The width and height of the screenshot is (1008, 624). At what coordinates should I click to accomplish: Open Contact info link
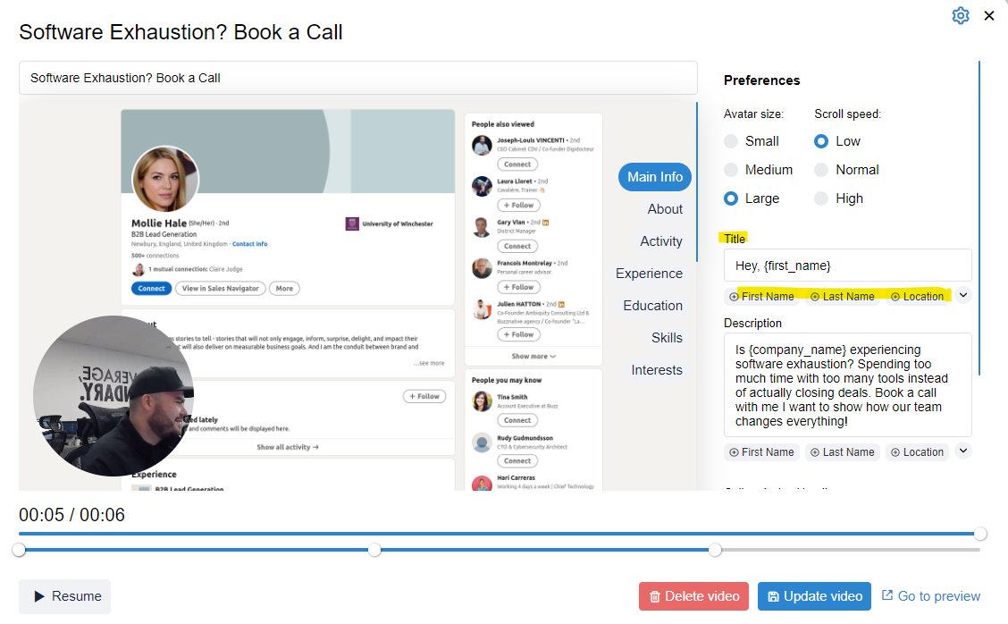[x=249, y=244]
